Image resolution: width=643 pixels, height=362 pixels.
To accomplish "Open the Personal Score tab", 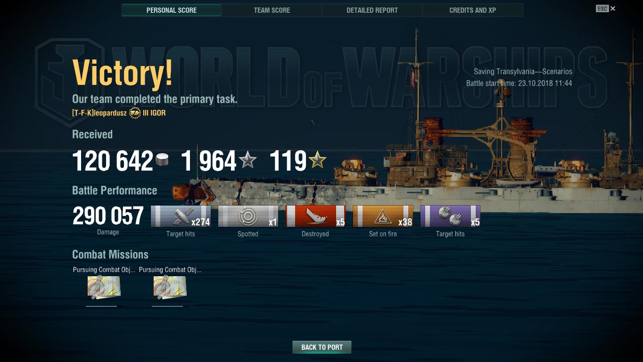I will [x=172, y=10].
